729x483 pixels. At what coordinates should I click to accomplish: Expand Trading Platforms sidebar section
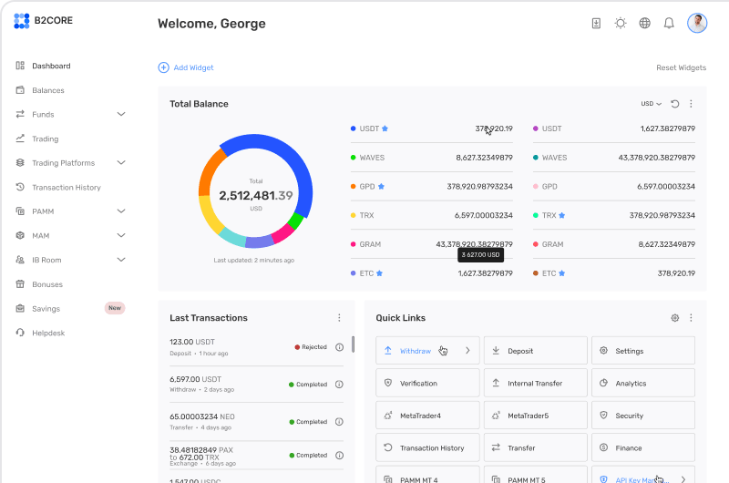click(121, 163)
